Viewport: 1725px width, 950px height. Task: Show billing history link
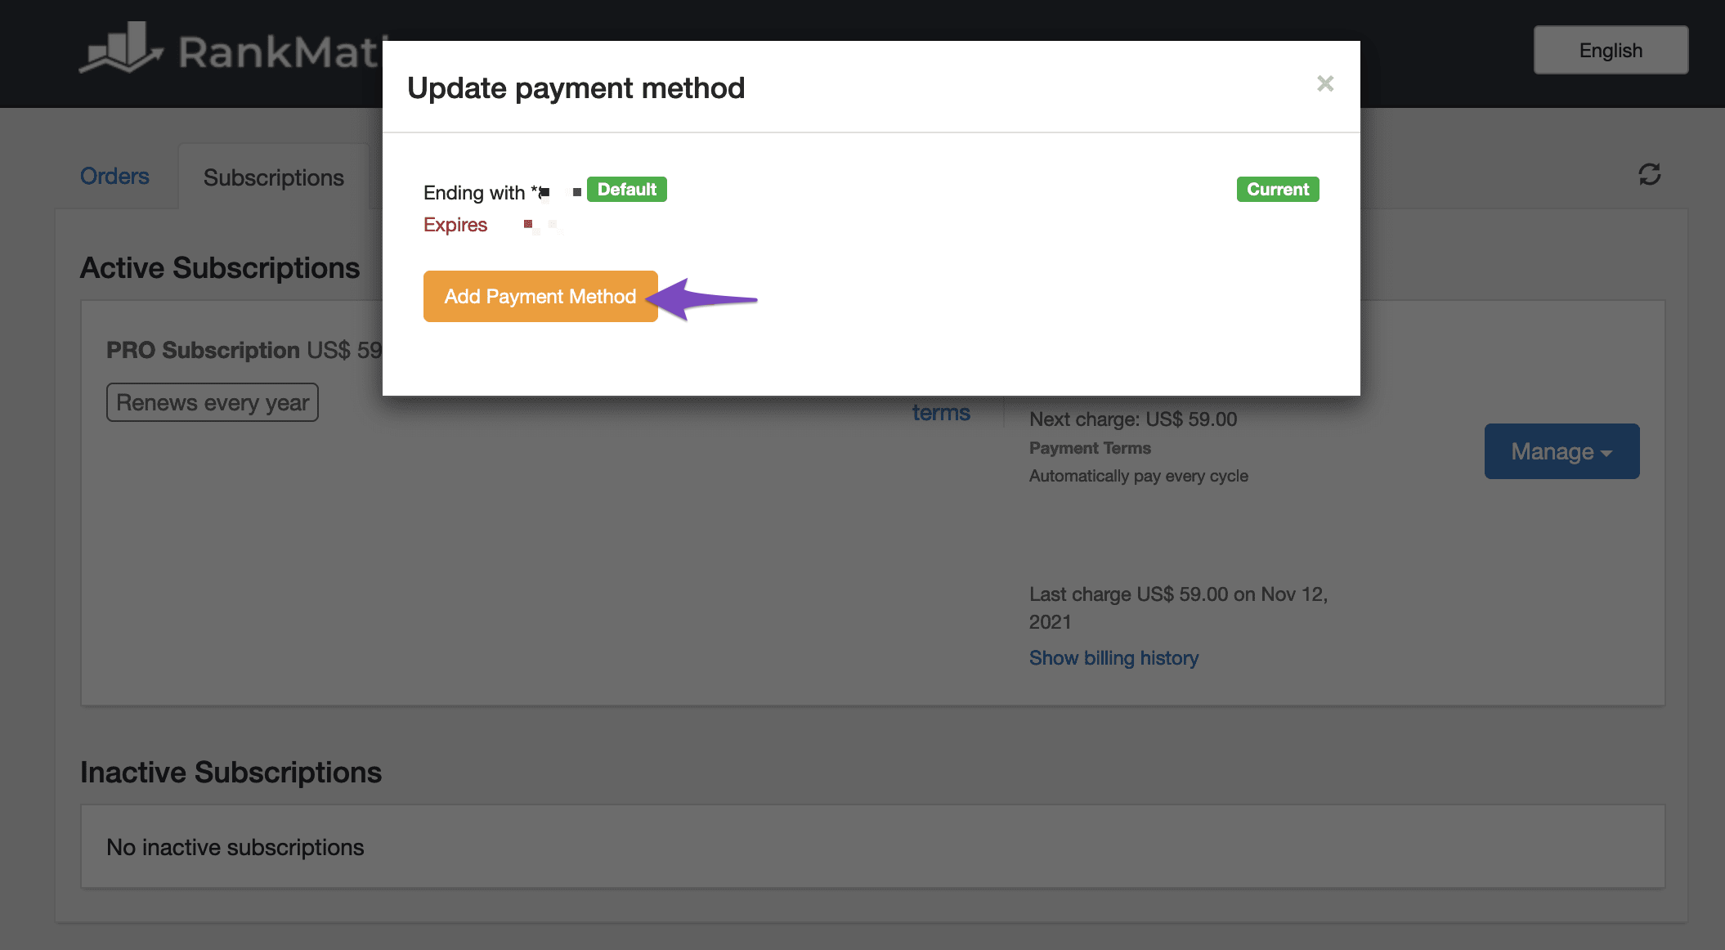pos(1113,656)
